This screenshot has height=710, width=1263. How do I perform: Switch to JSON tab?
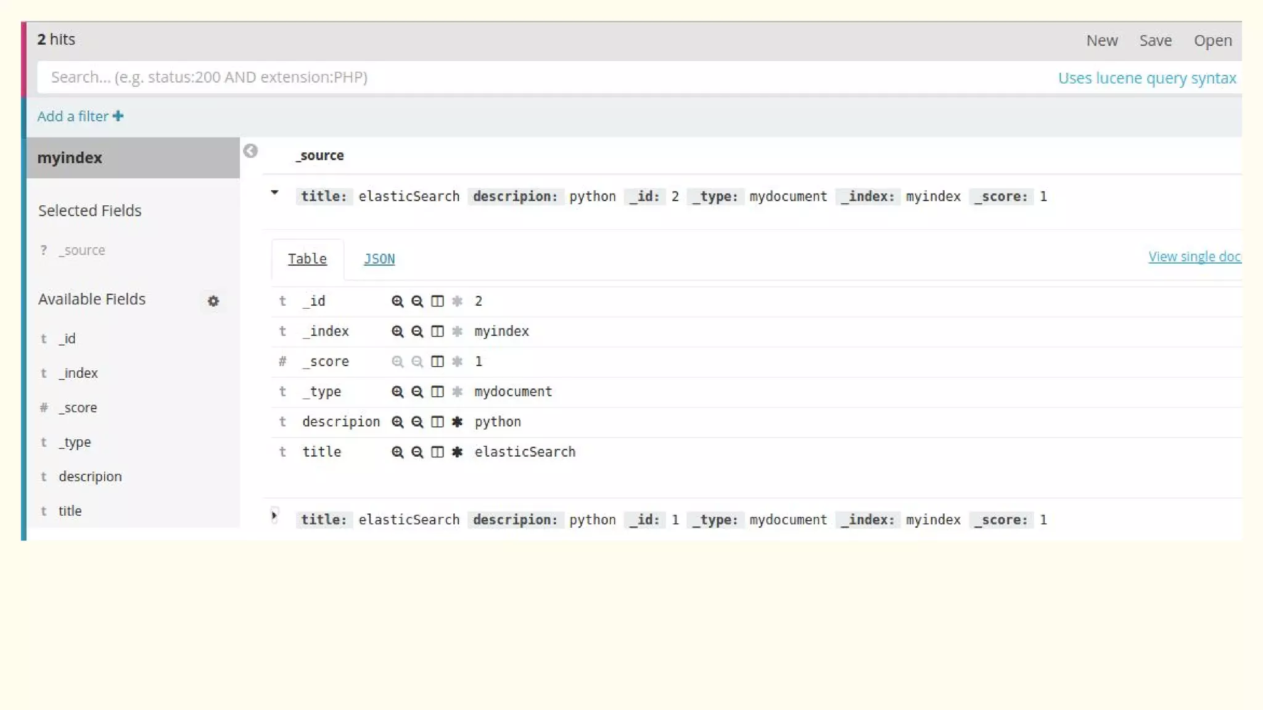(379, 259)
